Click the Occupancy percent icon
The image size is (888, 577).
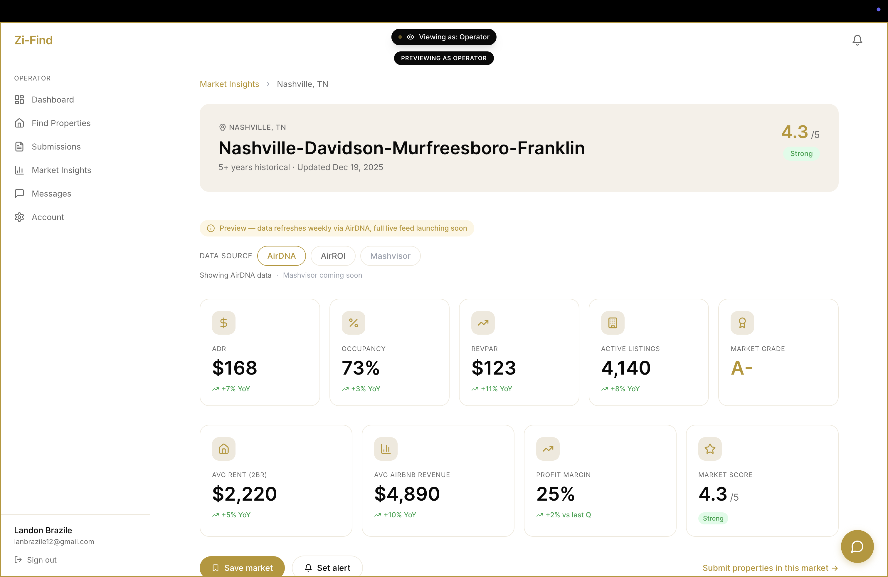353,323
